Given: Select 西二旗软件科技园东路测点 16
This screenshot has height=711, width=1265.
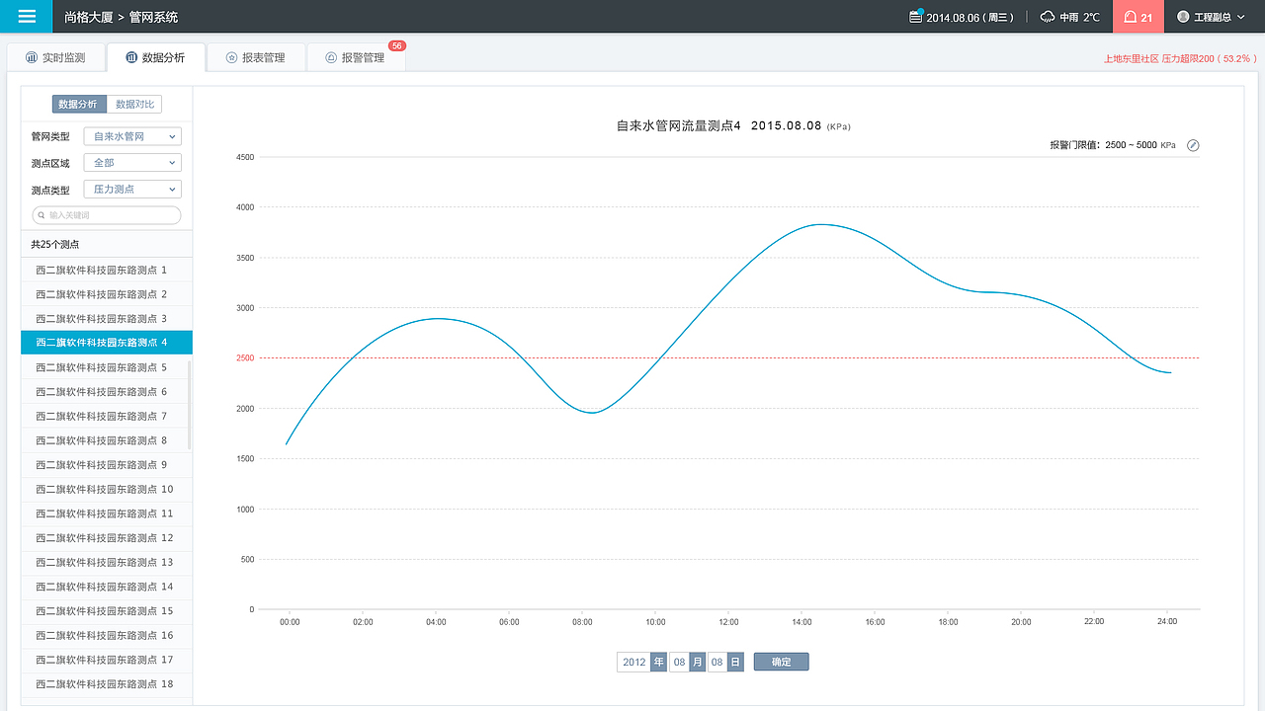Looking at the screenshot, I should tap(107, 636).
